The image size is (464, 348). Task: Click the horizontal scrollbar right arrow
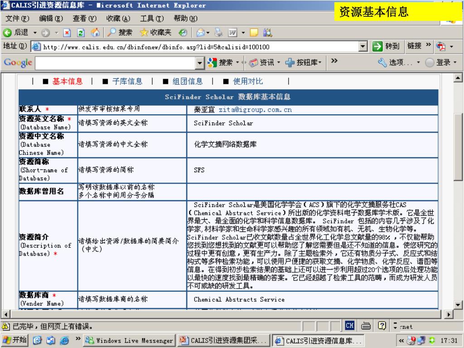click(x=449, y=314)
